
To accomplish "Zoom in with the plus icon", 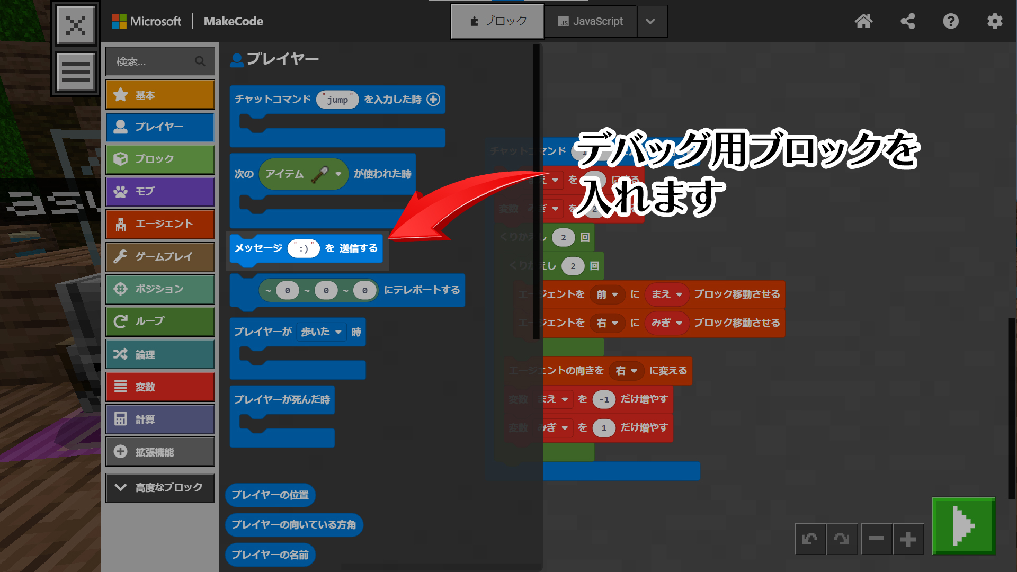I will tap(908, 539).
